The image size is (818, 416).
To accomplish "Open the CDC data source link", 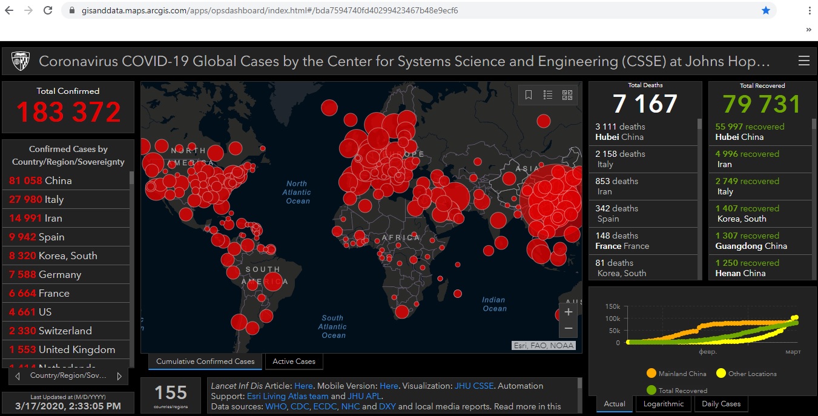I will coord(300,406).
